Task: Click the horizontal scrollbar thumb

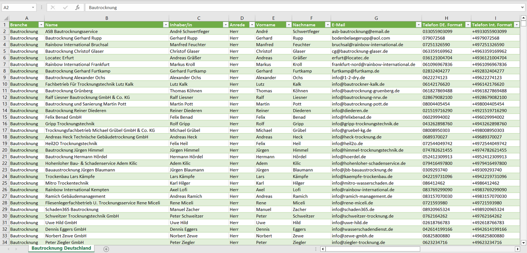Action: 372,249
